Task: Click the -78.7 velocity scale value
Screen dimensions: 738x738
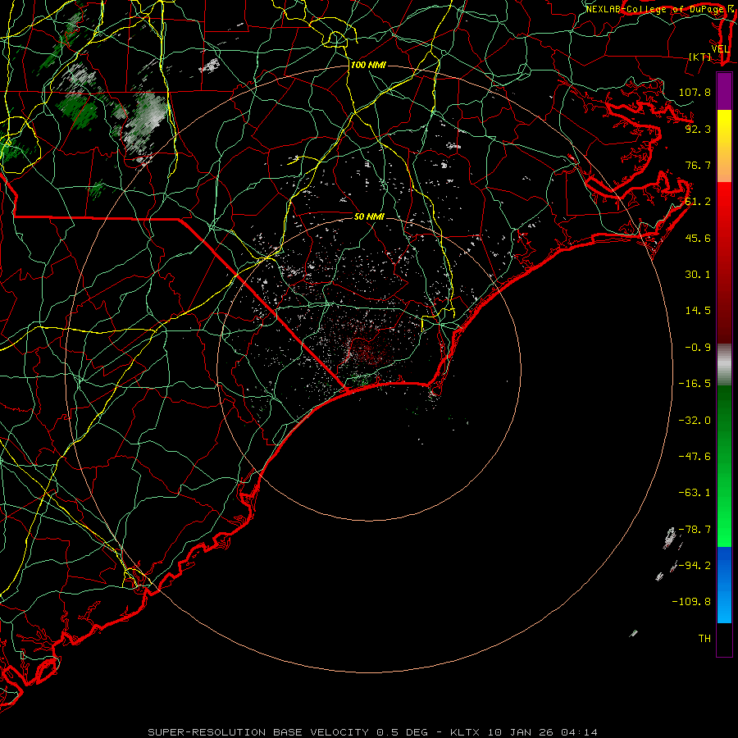Action: click(695, 530)
